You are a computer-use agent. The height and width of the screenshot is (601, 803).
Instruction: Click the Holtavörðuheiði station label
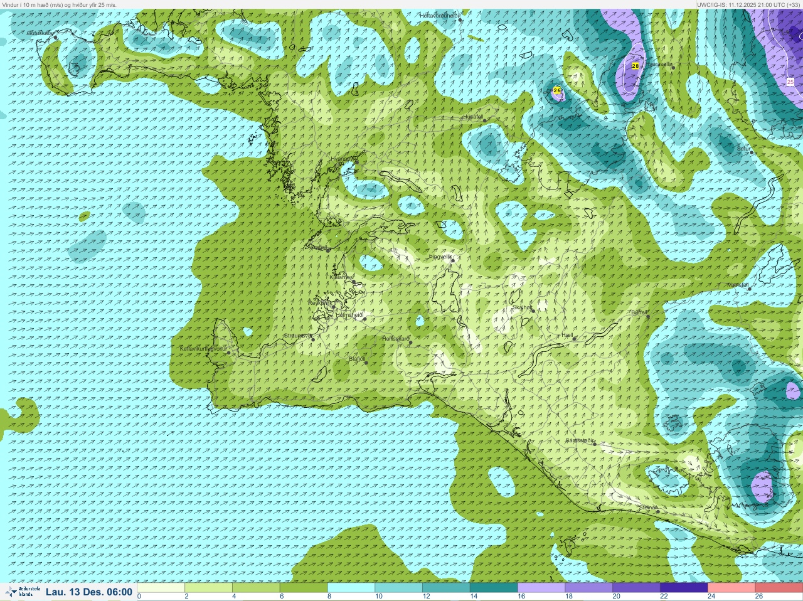[440, 15]
